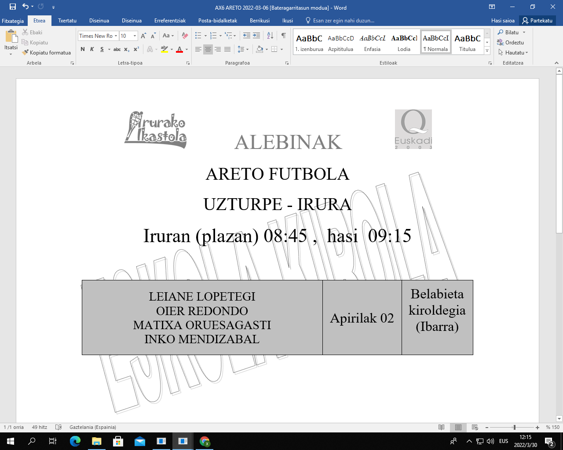The width and height of the screenshot is (563, 450).
Task: Click Kopiatu formatua button
Action: point(47,52)
